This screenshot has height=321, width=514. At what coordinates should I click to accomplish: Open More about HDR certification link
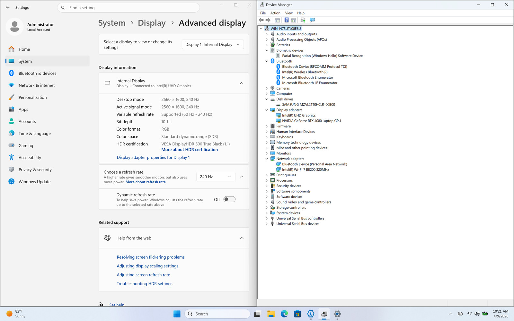point(190,150)
